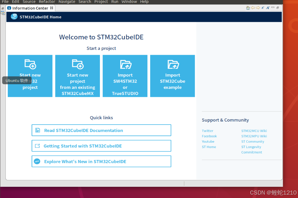Open Read STM32CubeIDE Documentation link
Viewport: 298px width, 198px height.
101,130
